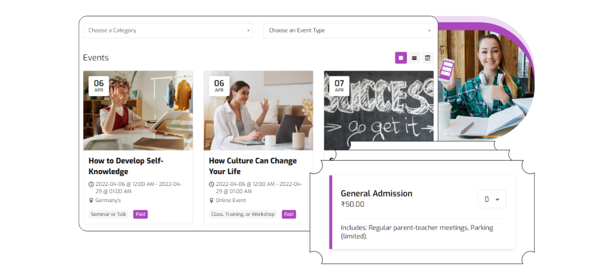Click location pin icon beside Online Event

tap(211, 201)
